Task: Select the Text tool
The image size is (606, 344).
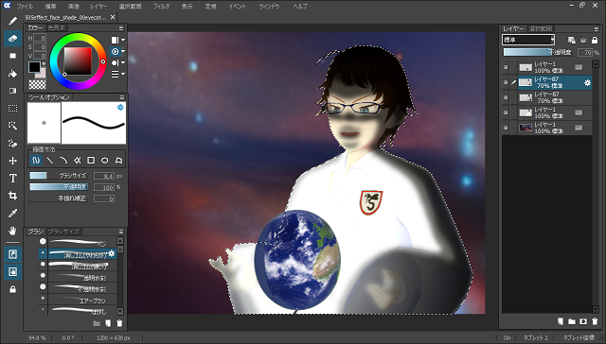Action: (x=12, y=179)
